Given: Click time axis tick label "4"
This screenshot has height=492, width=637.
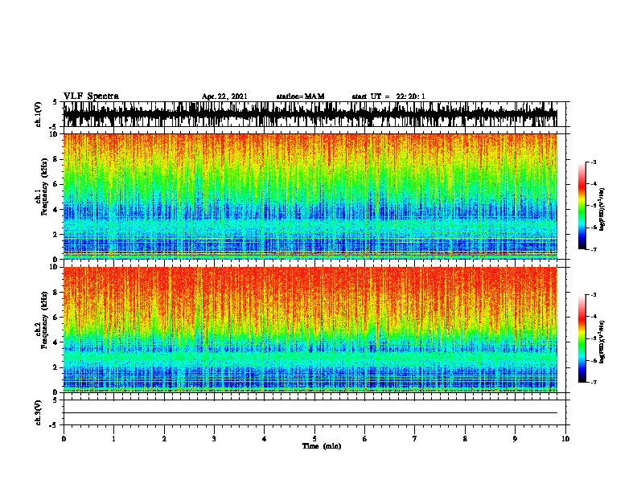Looking at the screenshot, I should (x=265, y=439).
